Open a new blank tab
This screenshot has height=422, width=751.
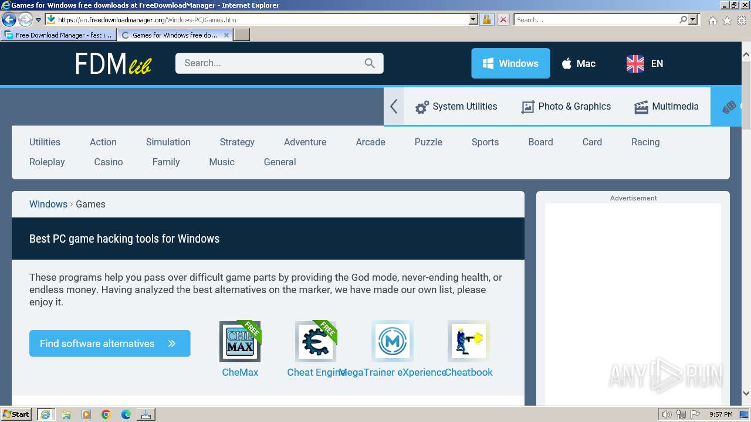[242, 35]
